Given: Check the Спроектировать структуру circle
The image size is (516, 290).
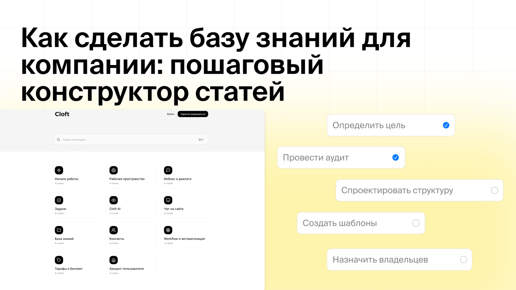Looking at the screenshot, I should click(494, 190).
